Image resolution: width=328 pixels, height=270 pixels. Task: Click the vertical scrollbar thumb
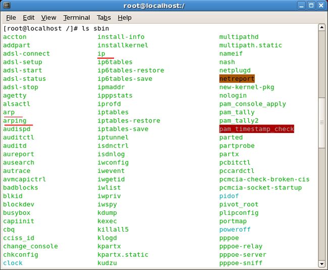(322, 123)
